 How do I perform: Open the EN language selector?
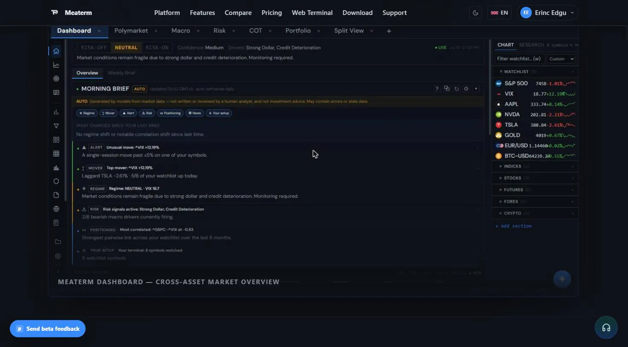[x=499, y=13]
